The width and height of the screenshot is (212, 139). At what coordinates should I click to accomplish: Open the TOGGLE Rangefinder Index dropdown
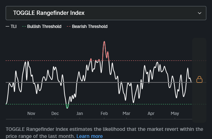106,13
